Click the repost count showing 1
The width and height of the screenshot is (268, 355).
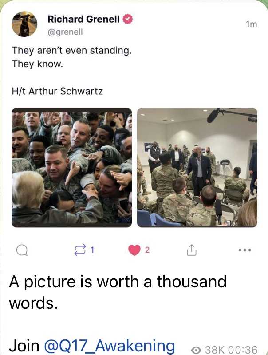[x=92, y=250]
